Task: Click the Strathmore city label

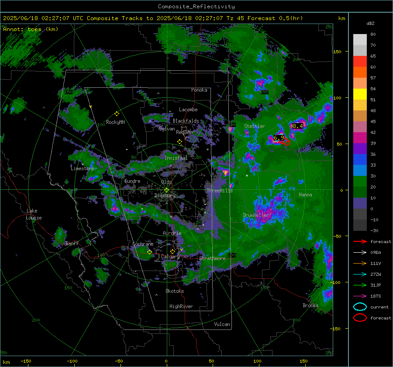Action: 212,258
